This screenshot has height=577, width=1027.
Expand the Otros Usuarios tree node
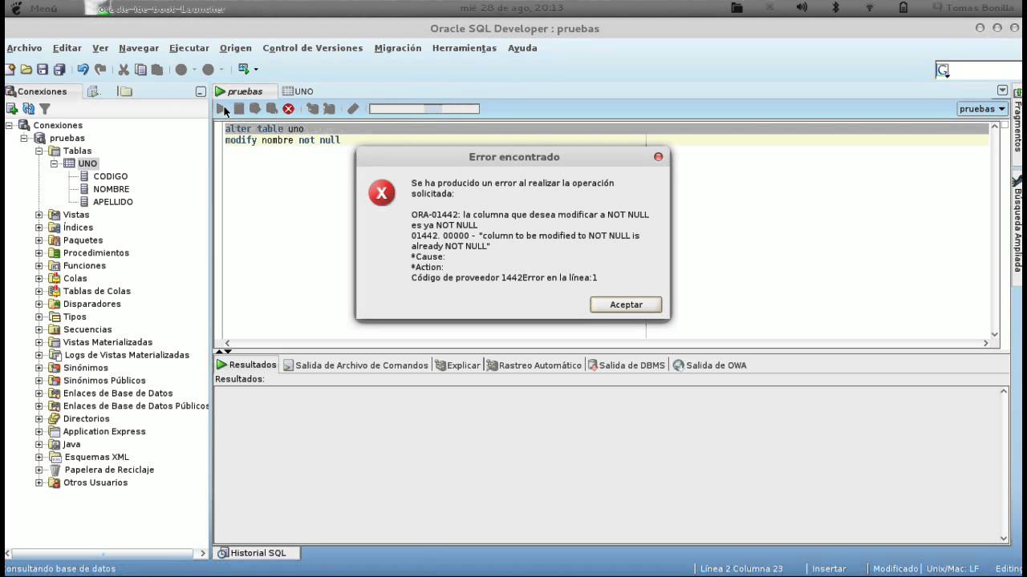click(x=39, y=482)
